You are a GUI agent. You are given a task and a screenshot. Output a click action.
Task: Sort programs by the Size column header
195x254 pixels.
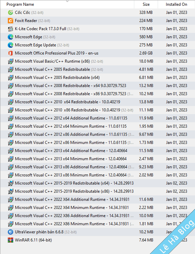coord(146,4)
